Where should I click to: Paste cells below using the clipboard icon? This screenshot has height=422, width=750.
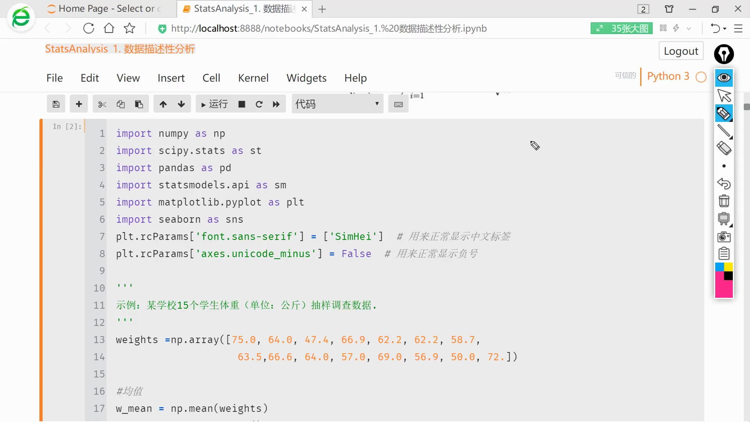click(x=139, y=104)
